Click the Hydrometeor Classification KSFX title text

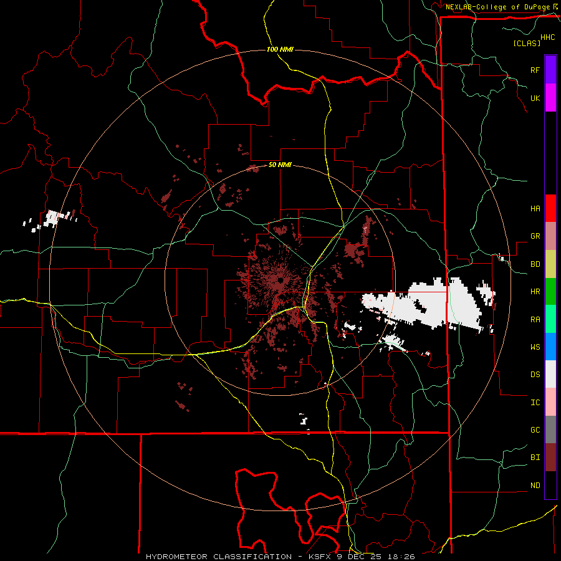280,557
